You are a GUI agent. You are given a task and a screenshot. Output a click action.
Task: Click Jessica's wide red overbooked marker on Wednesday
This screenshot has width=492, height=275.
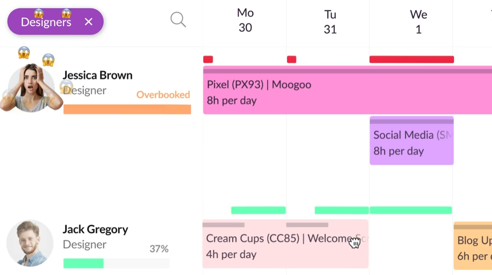pos(412,59)
